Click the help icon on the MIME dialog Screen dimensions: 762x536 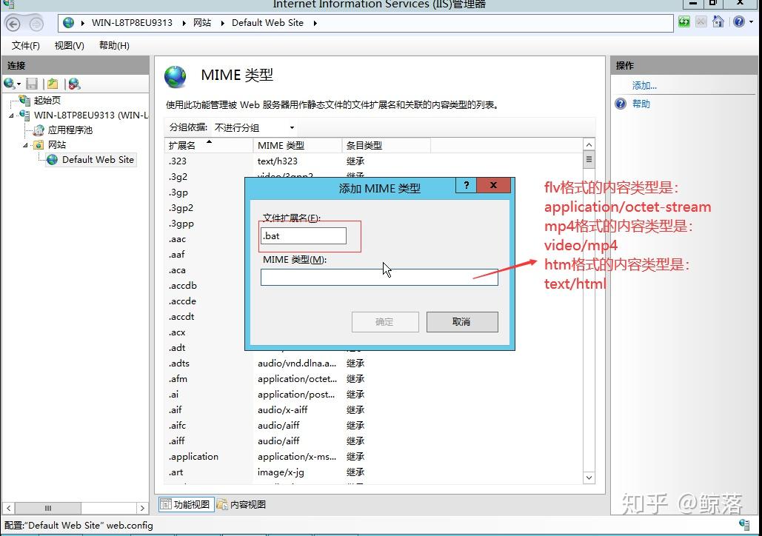click(466, 185)
